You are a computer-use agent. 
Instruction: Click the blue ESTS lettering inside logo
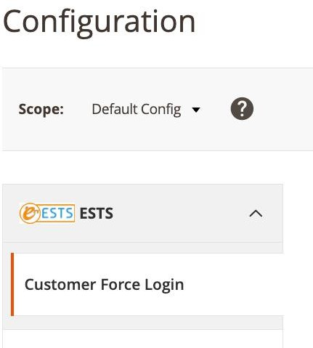57,214
